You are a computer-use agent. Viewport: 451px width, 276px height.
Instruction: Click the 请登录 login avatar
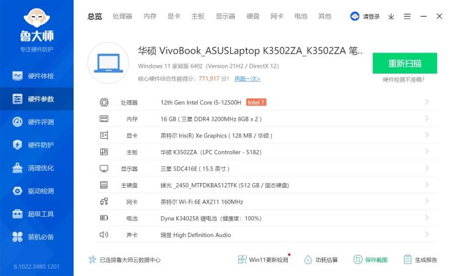click(x=355, y=16)
